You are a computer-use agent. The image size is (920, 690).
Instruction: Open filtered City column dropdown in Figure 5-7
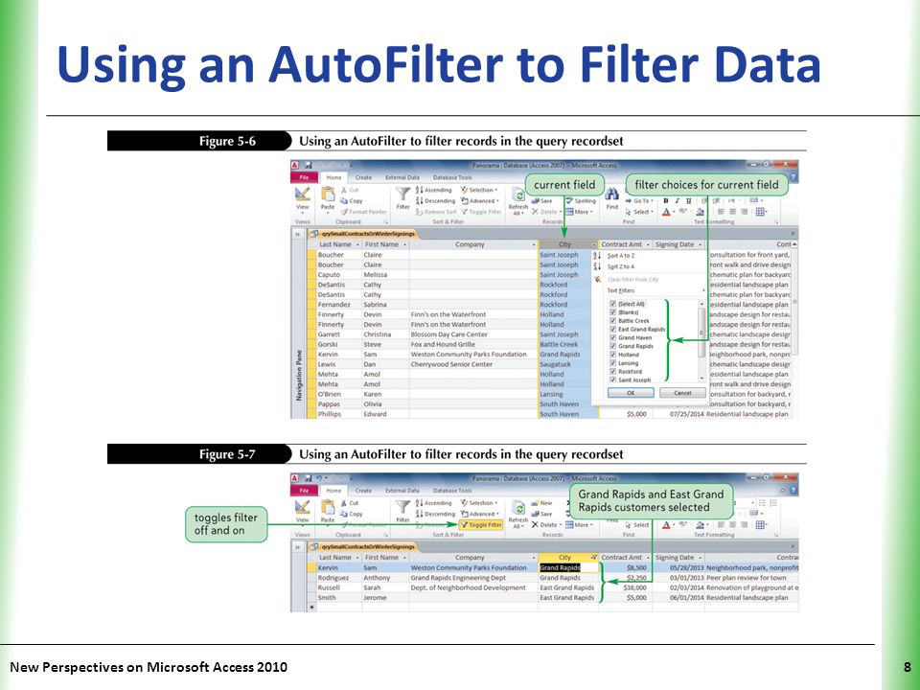point(594,558)
